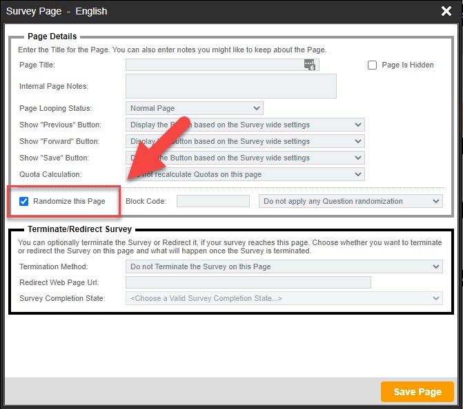The height and width of the screenshot is (409, 463).
Task: Close the Survey Page dialog
Action: 446,11
